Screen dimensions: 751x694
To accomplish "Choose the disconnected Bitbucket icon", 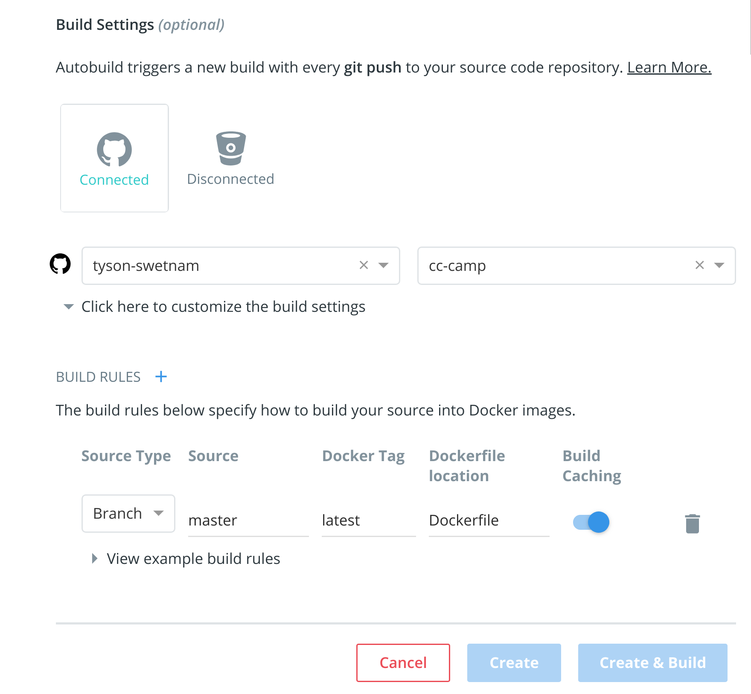I will tap(231, 148).
